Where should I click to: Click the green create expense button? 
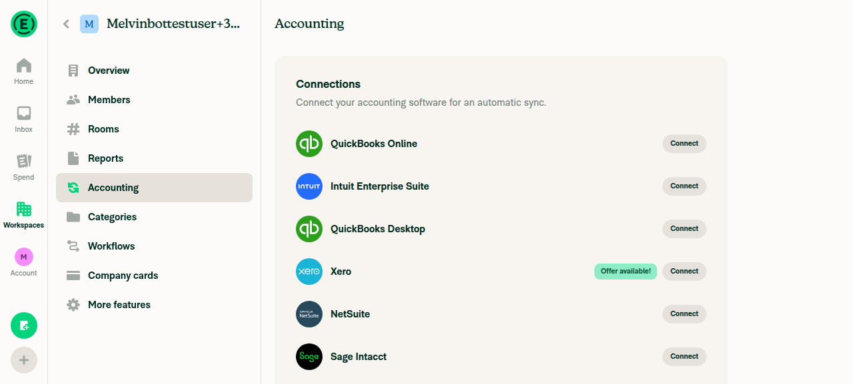(24, 325)
